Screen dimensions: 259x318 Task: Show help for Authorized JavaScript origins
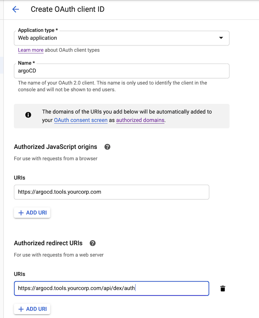pyautogui.click(x=107, y=147)
